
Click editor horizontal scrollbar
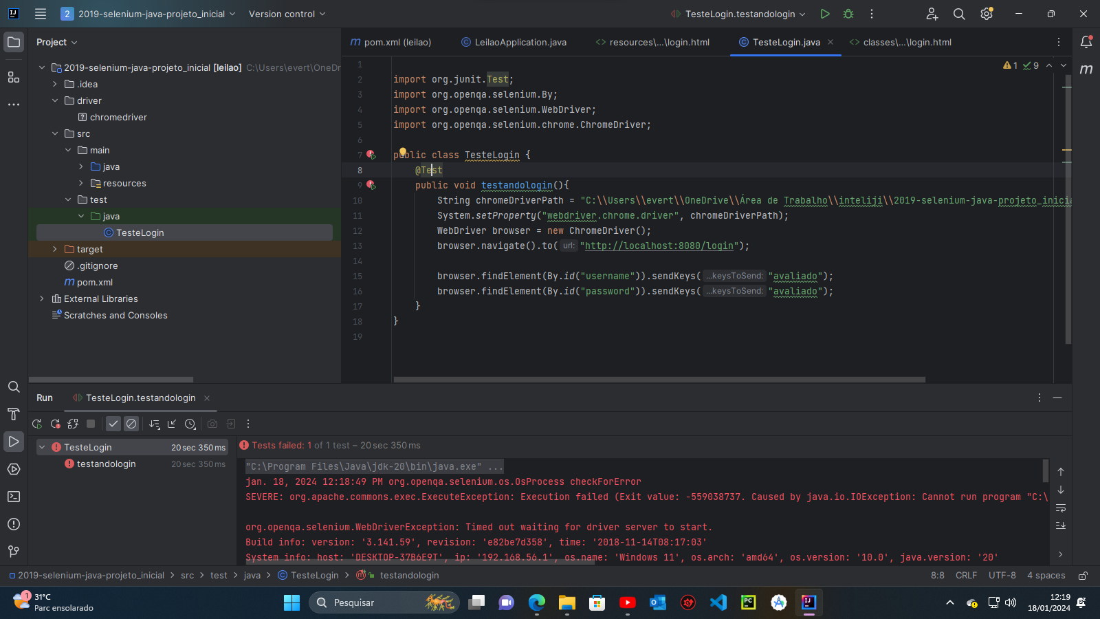pyautogui.click(x=659, y=380)
